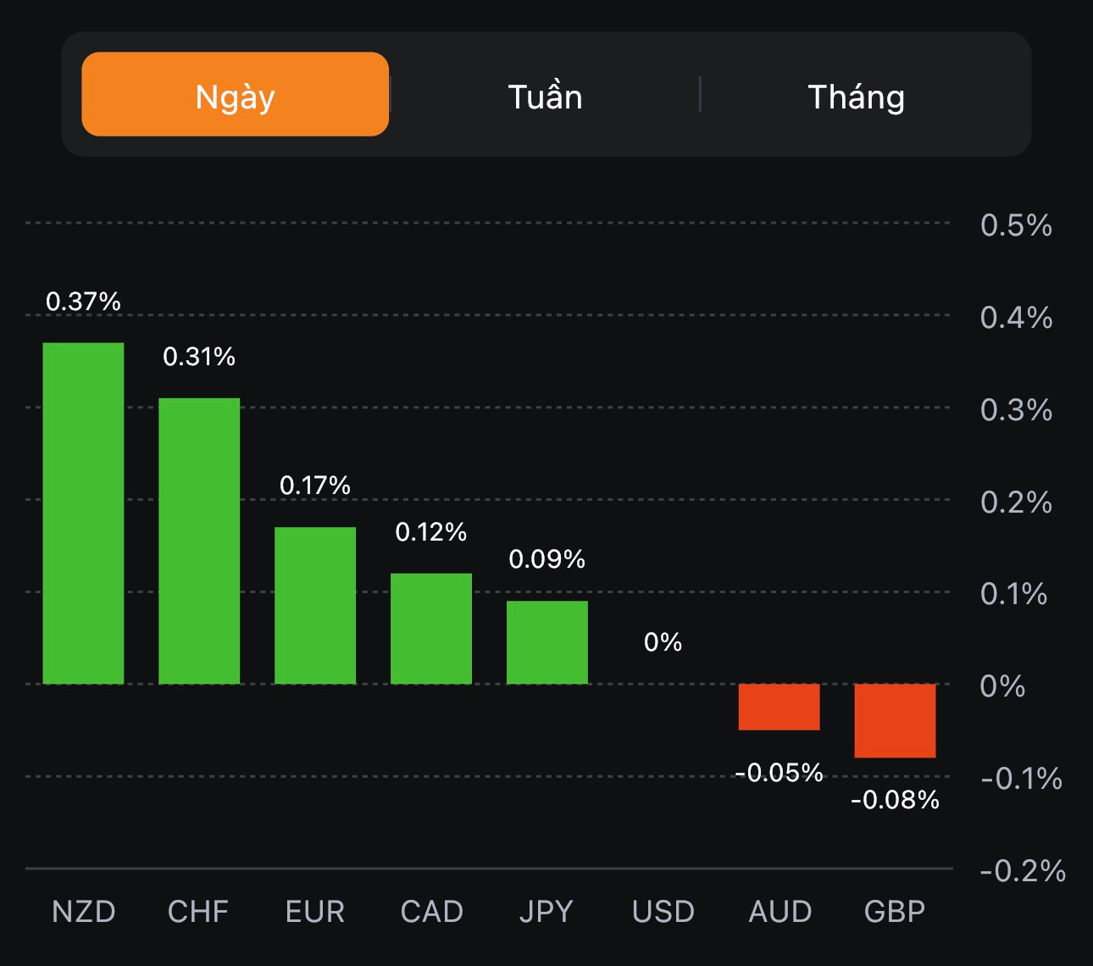Tap the green JPY bar
This screenshot has width=1093, height=966.
547,641
